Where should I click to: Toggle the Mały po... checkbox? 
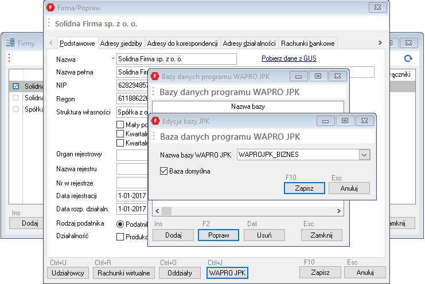(x=120, y=124)
